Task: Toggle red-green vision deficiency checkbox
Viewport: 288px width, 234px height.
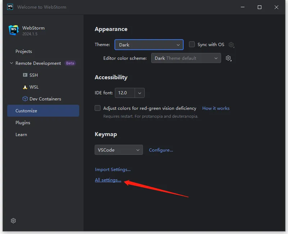Action: 98,108
